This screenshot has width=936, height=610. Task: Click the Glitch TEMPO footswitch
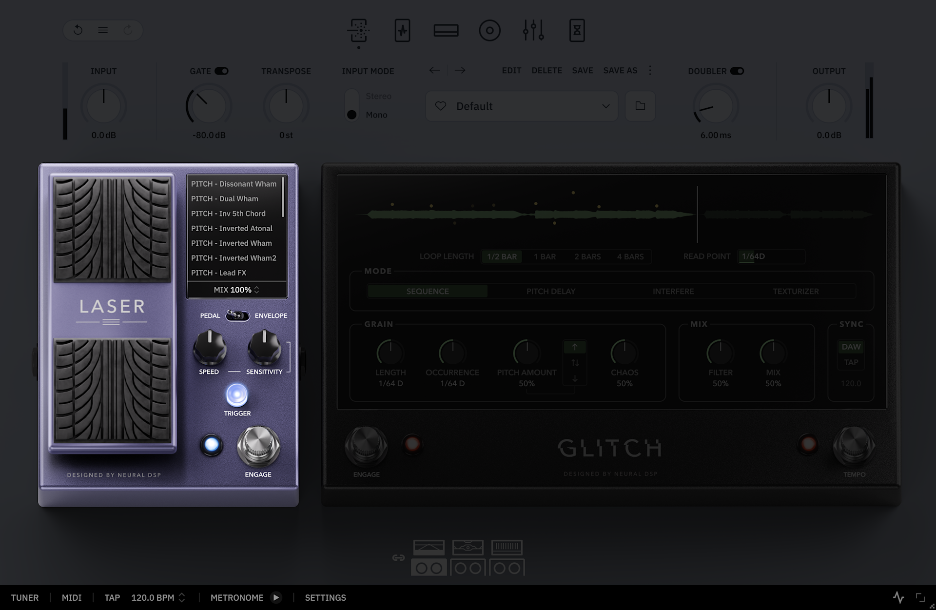pos(854,446)
